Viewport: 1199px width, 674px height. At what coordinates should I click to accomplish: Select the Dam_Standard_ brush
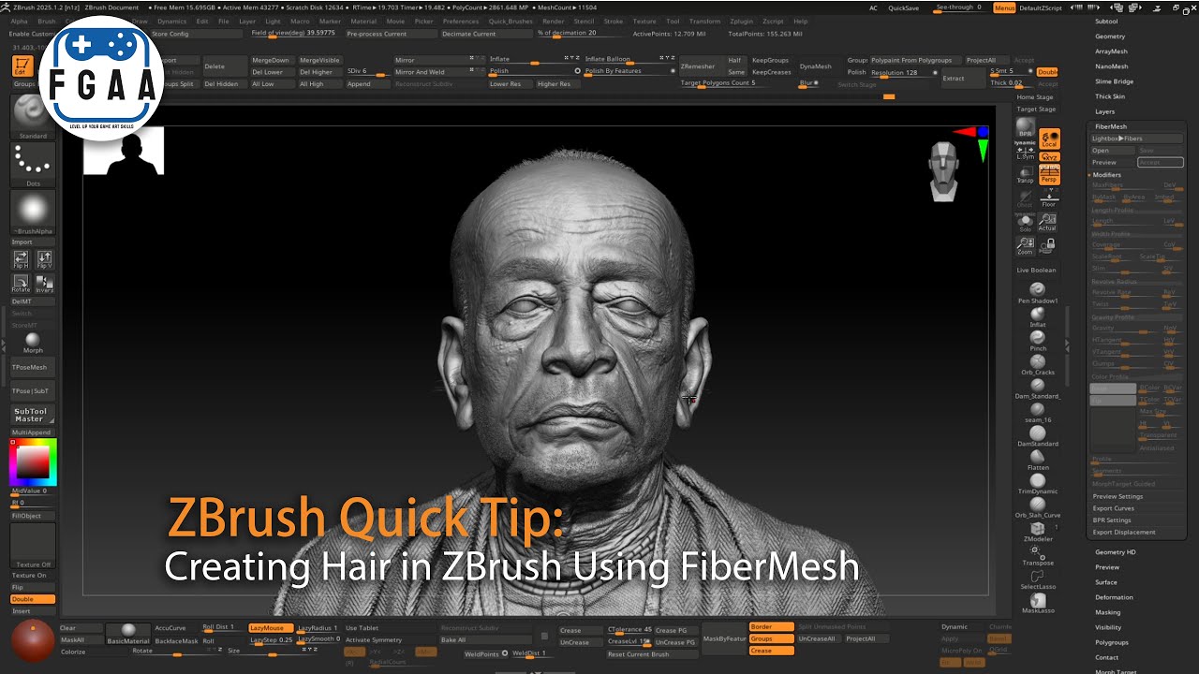point(1037,388)
